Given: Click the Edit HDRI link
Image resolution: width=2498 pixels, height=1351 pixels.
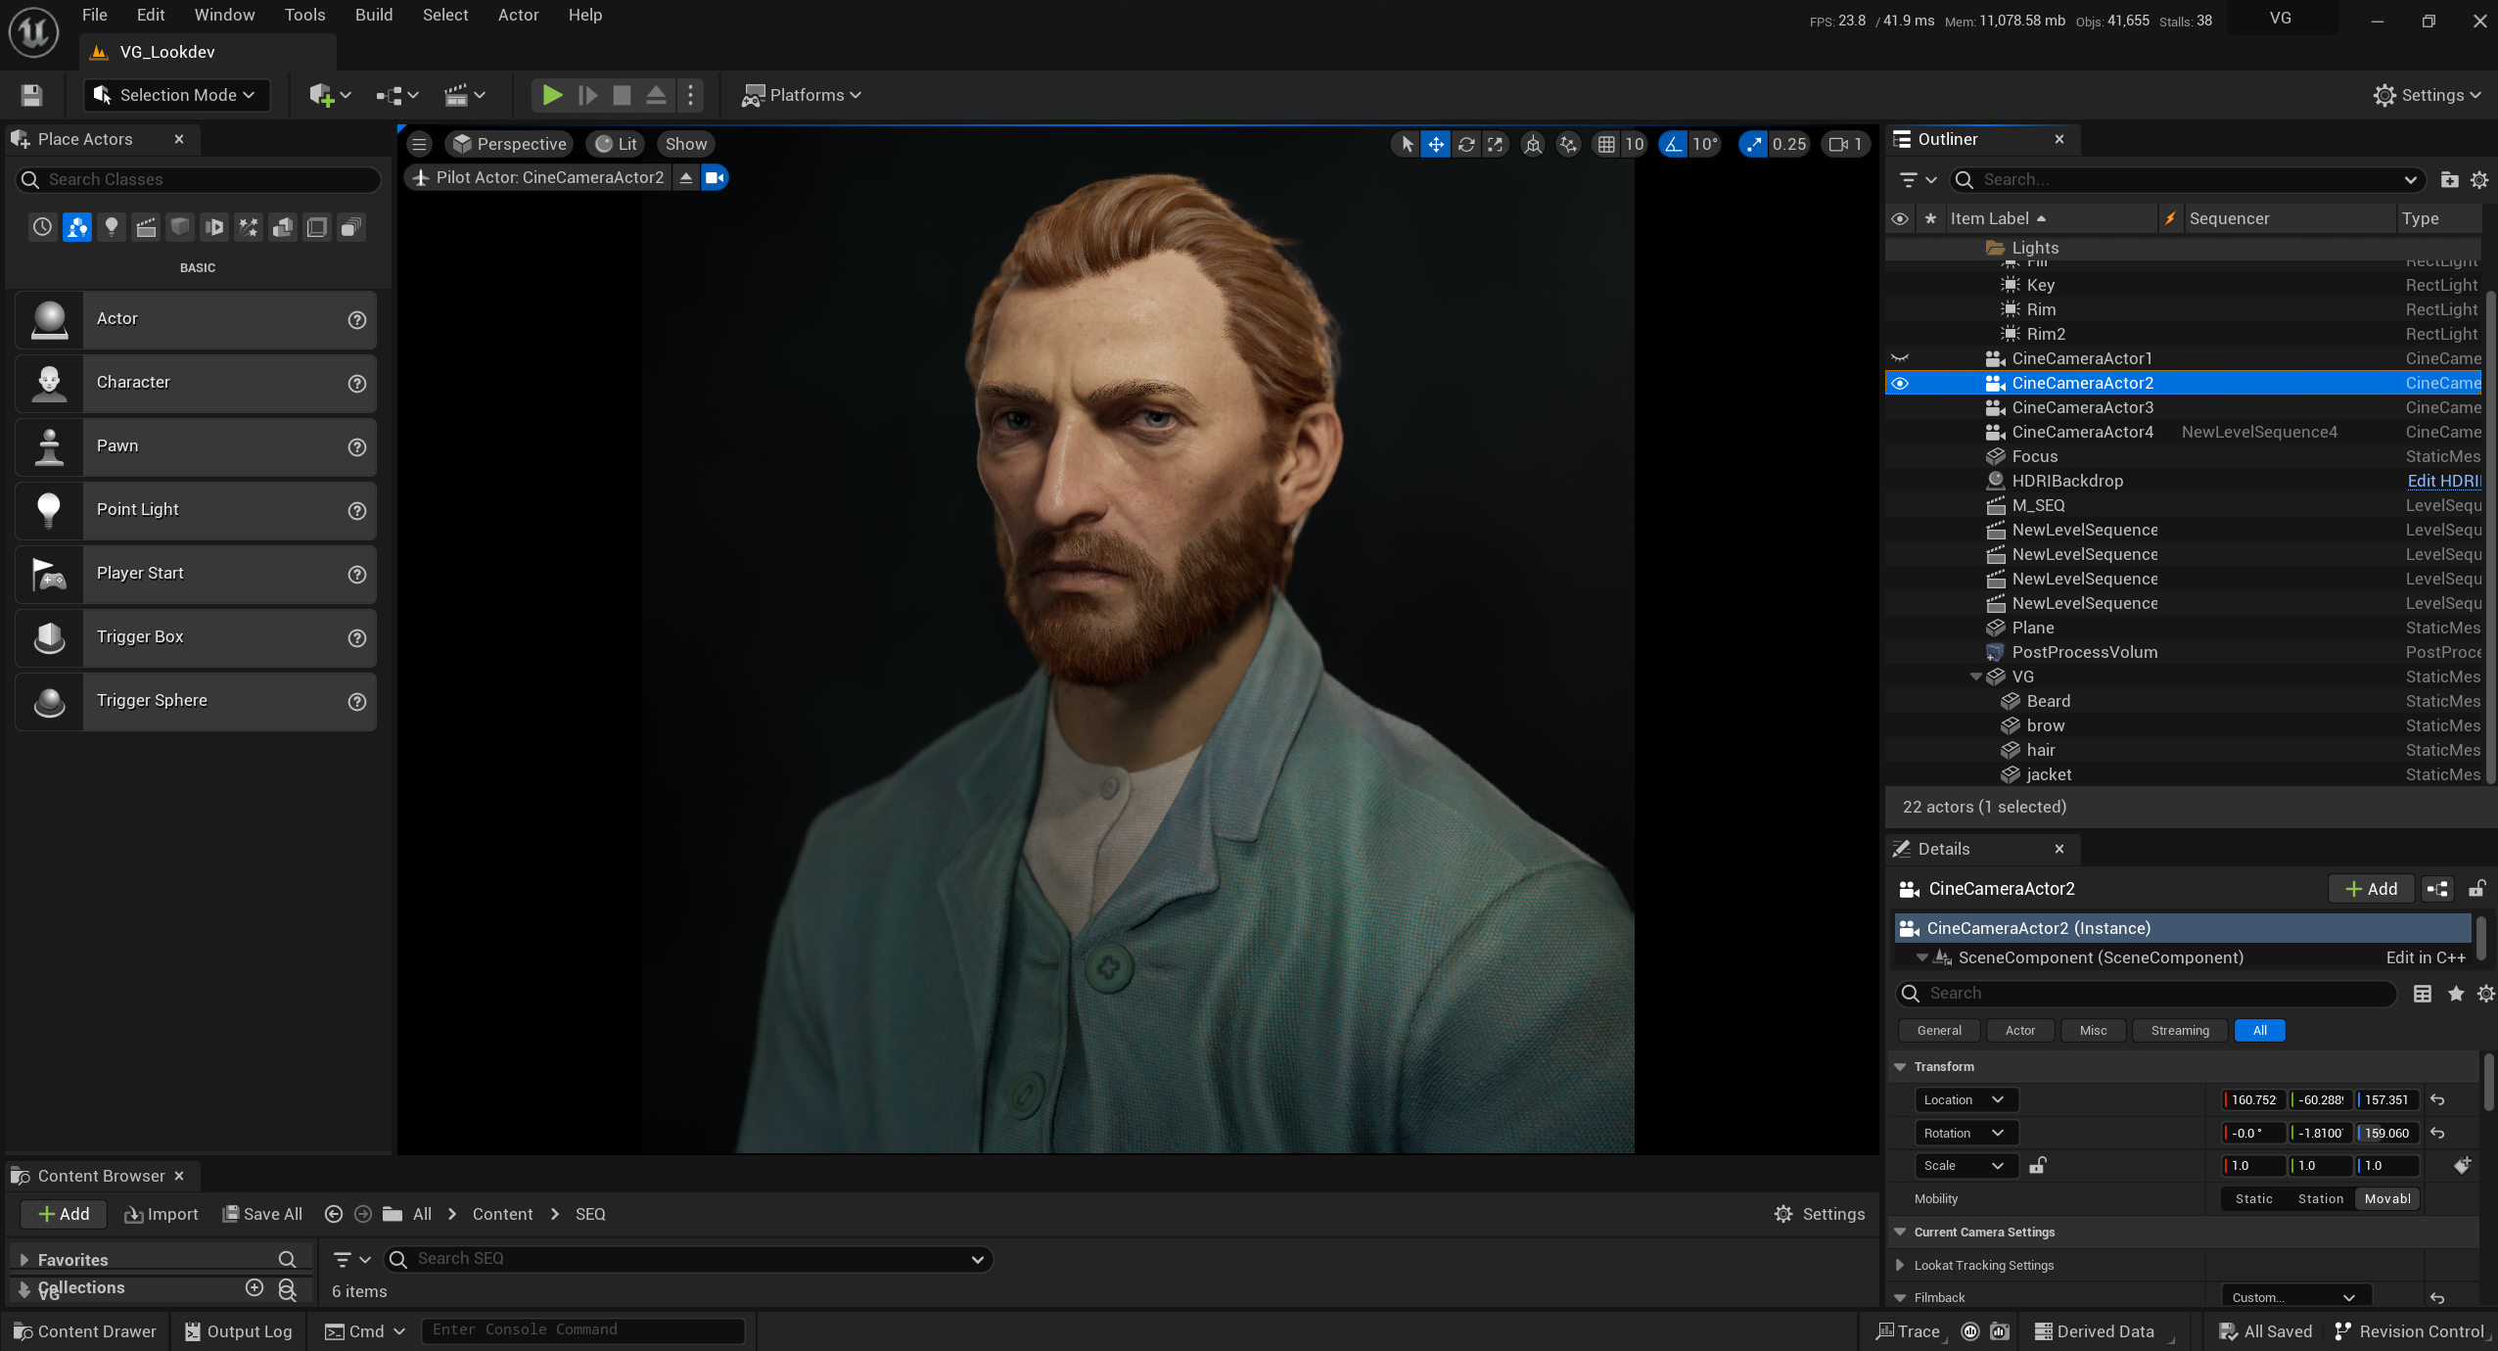Looking at the screenshot, I should 2443,481.
